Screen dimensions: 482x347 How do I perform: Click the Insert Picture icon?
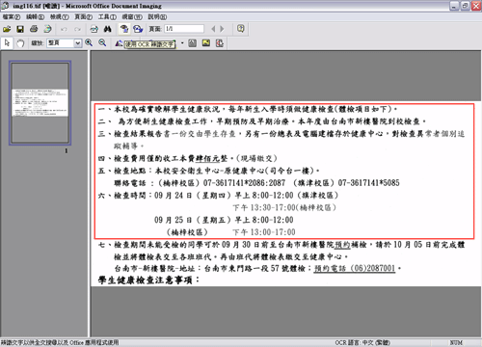(x=206, y=43)
